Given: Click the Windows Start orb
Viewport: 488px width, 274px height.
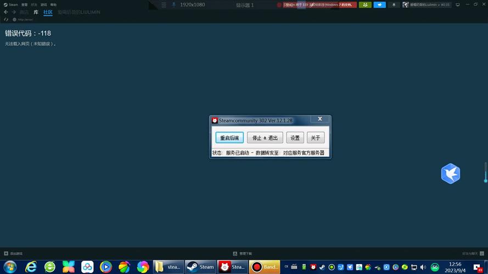Looking at the screenshot, I should (10, 267).
